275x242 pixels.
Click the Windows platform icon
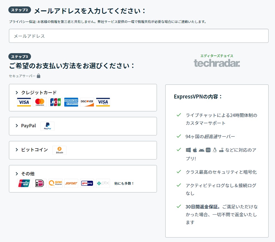188,150
